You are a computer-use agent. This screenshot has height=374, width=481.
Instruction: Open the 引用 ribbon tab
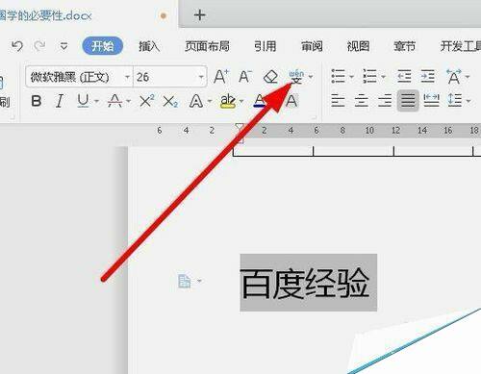(x=265, y=46)
